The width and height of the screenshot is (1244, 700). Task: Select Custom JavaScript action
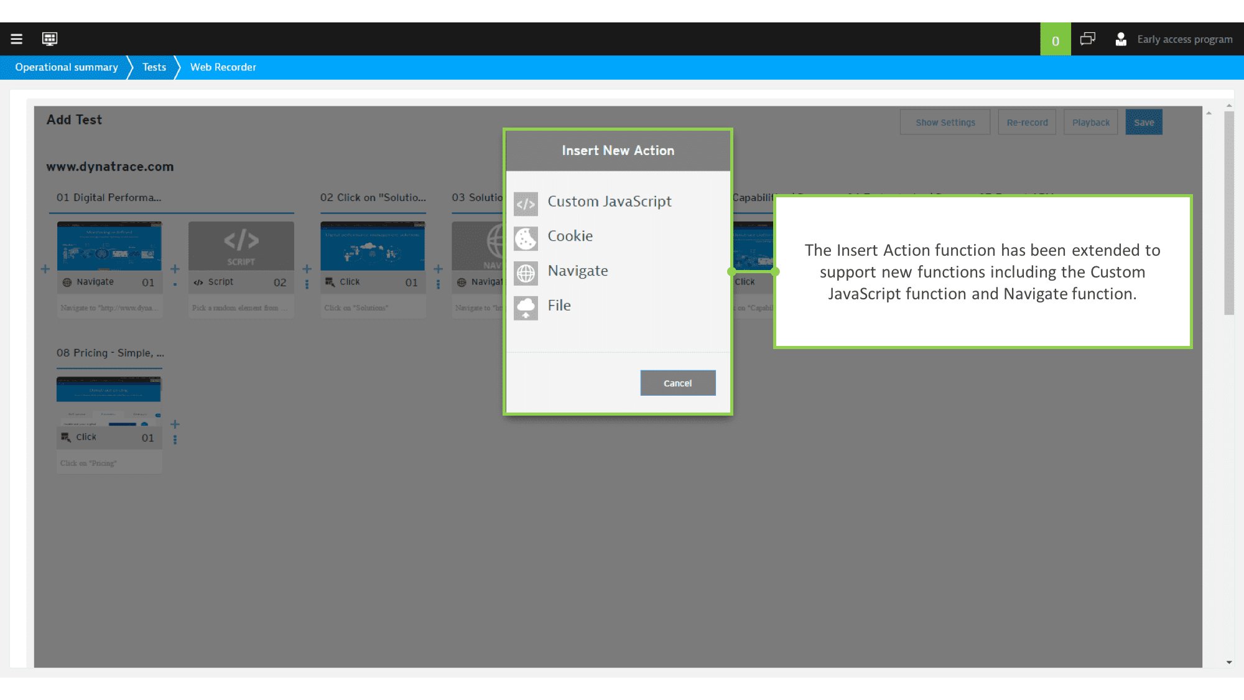609,202
